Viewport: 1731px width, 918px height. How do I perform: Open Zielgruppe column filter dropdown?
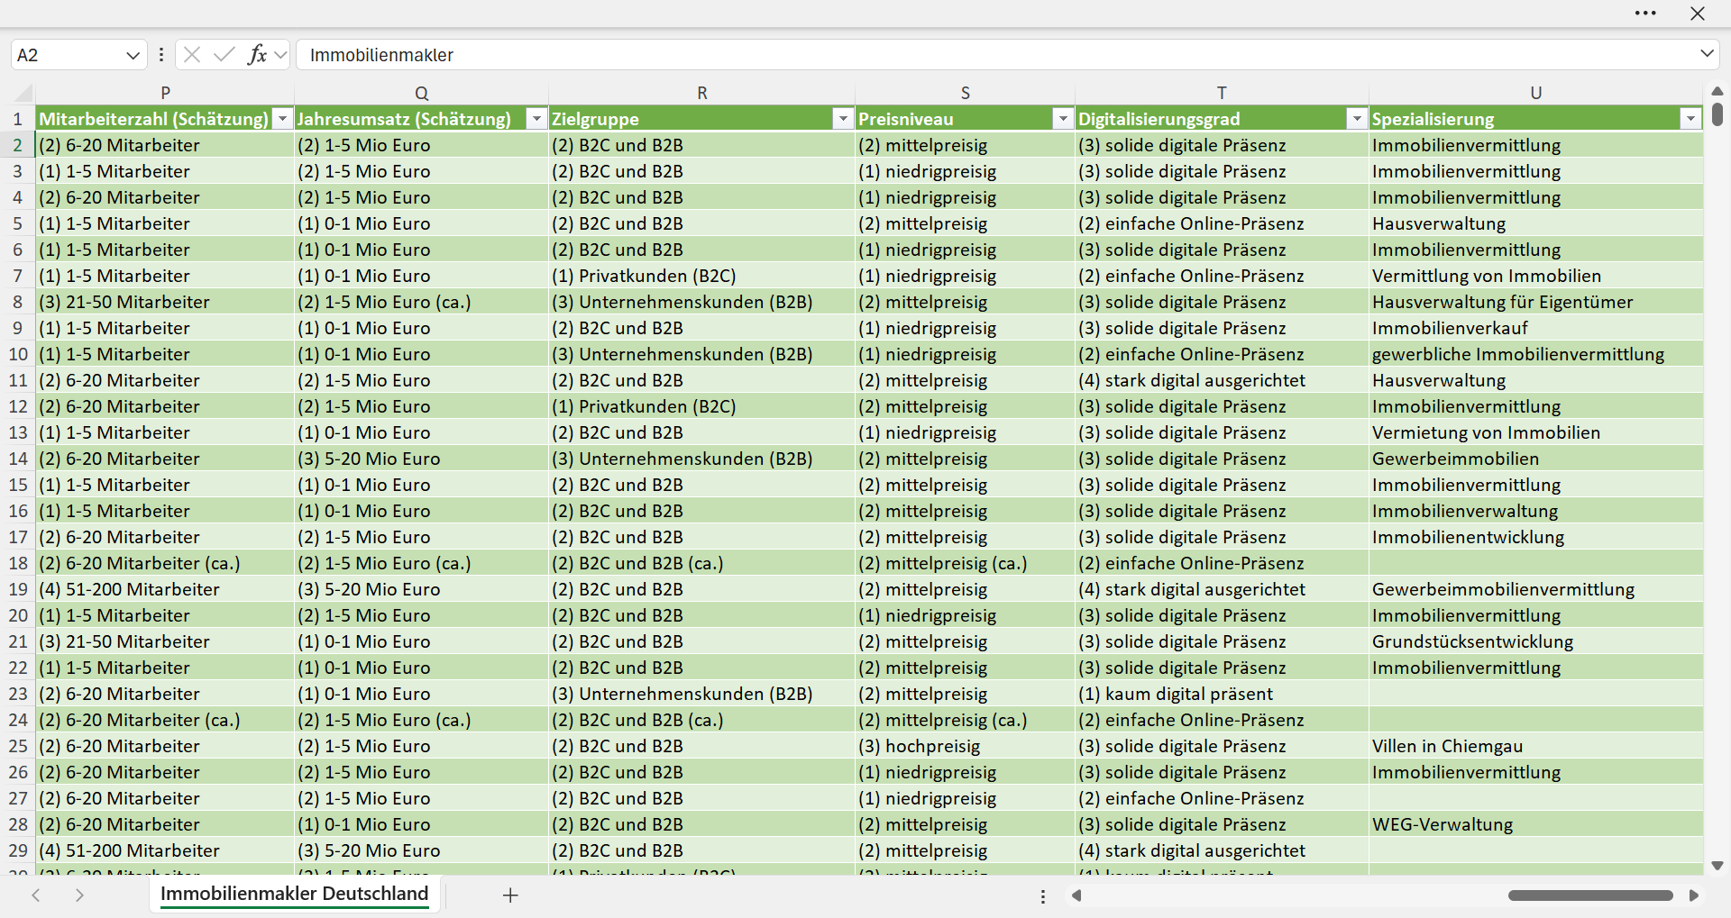843,119
